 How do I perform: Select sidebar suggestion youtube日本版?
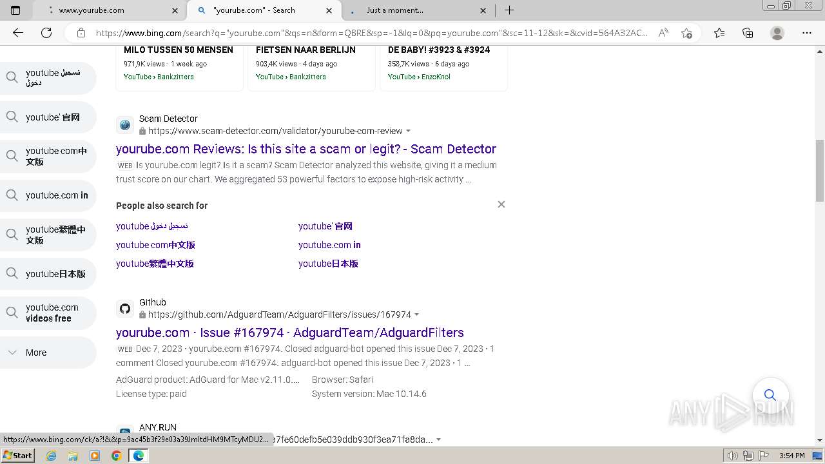click(x=48, y=274)
